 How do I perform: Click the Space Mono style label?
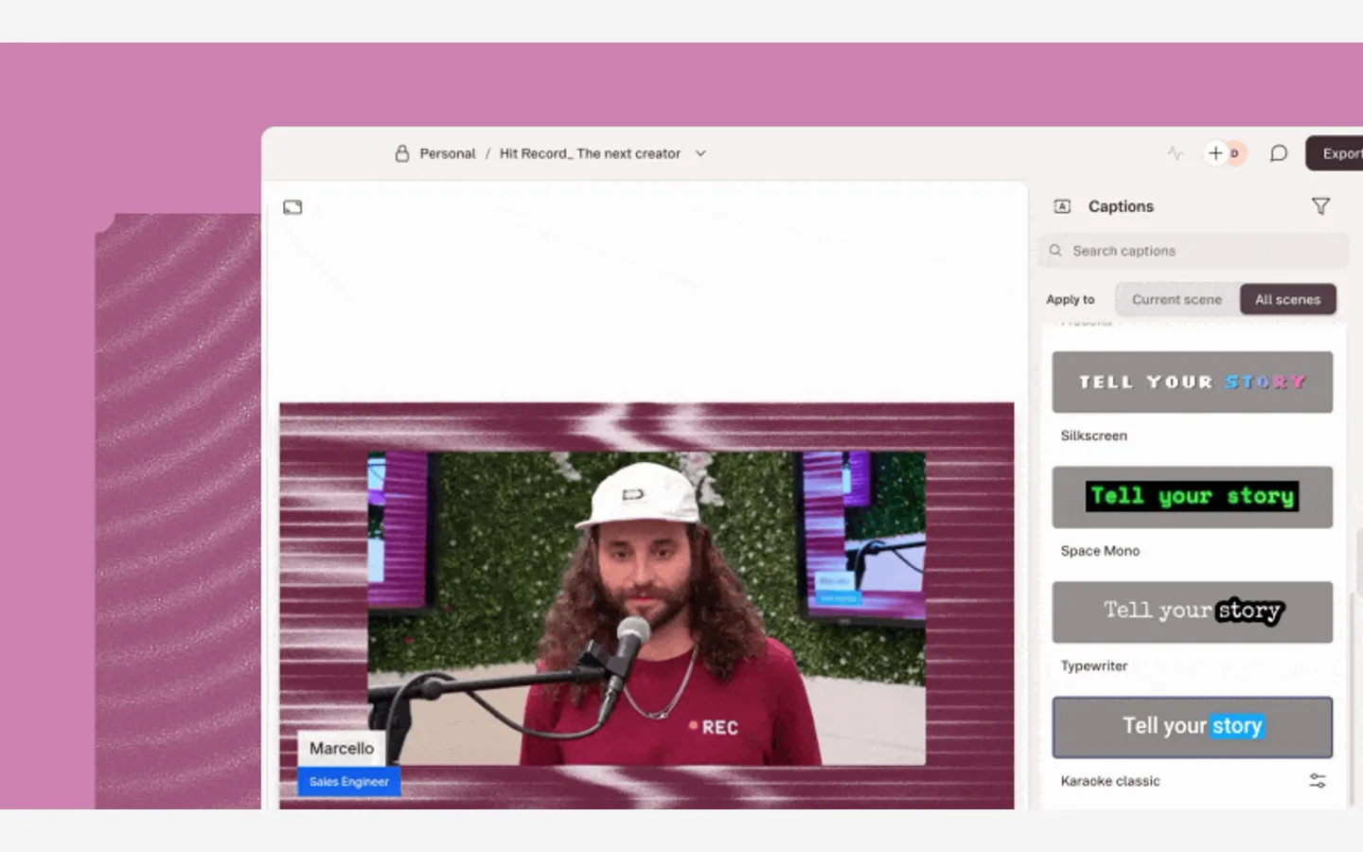pos(1100,551)
